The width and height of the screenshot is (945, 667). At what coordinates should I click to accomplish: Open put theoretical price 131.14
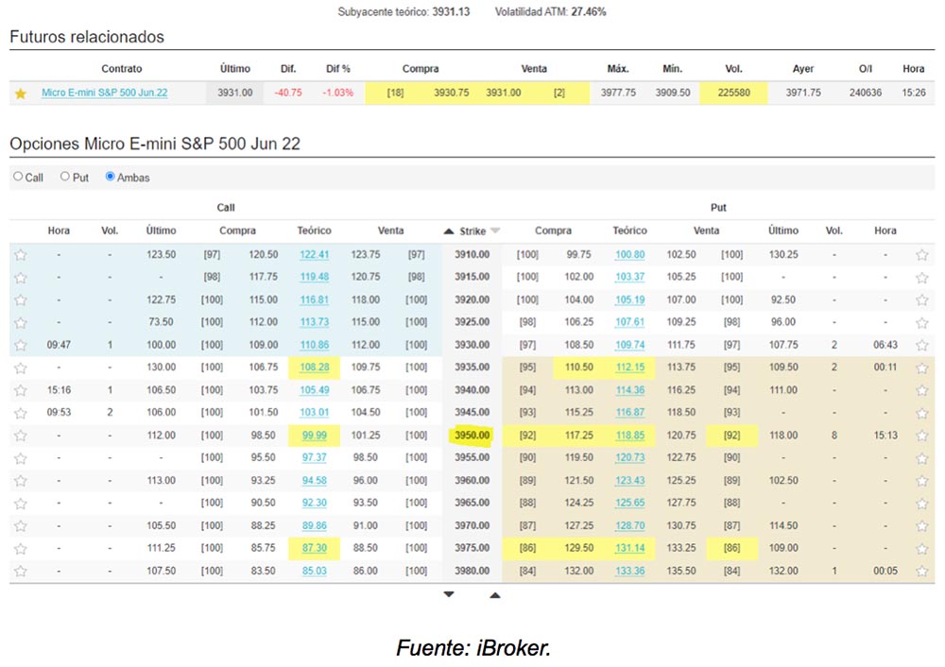point(629,548)
